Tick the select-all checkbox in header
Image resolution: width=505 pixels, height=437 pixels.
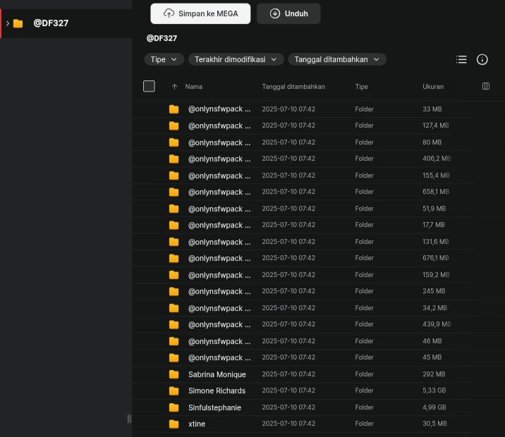tap(149, 86)
